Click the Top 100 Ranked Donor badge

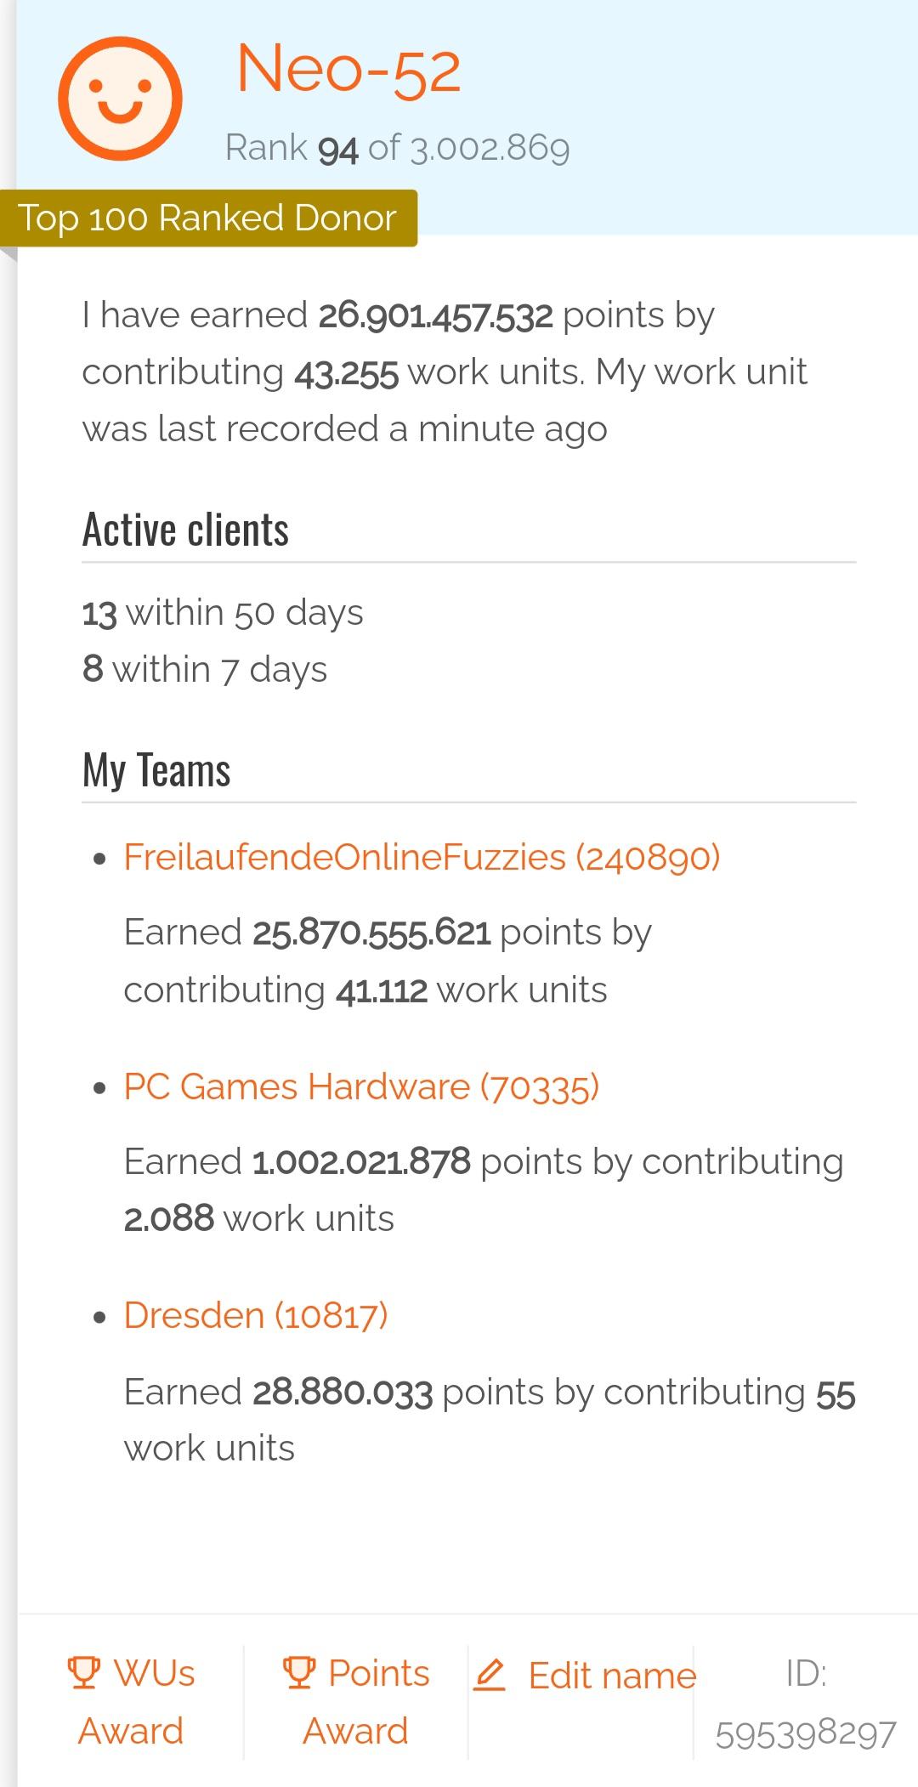point(207,218)
